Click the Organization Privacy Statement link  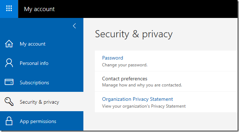[138, 99]
